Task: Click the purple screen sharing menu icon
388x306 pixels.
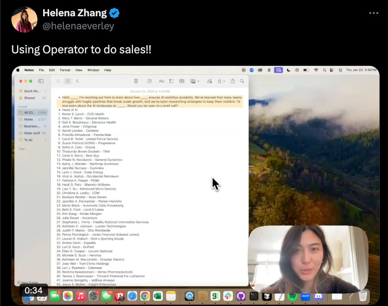Action: (278, 70)
